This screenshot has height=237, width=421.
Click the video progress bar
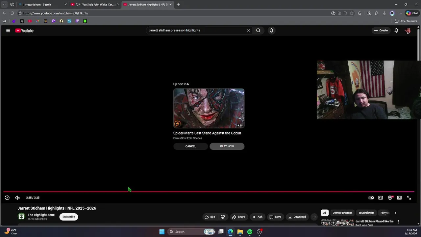point(209,191)
